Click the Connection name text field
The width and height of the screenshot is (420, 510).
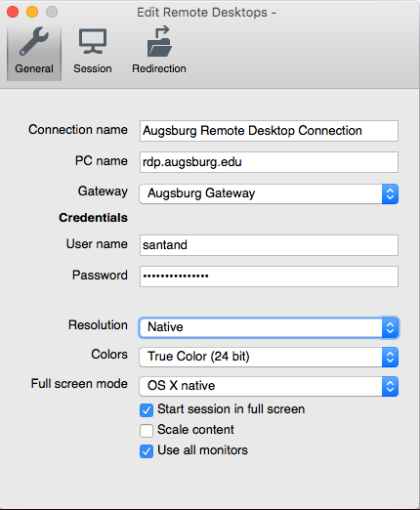coord(269,131)
